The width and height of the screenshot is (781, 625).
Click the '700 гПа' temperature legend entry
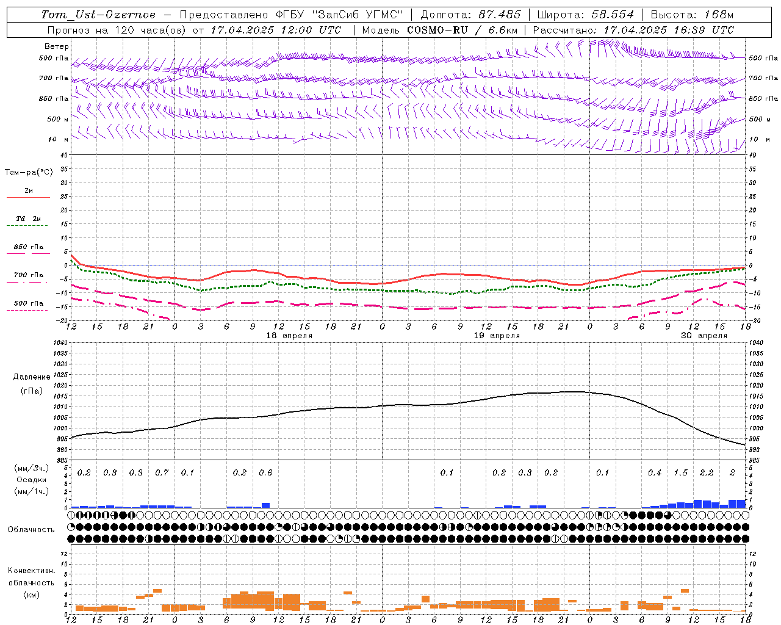coord(29,275)
